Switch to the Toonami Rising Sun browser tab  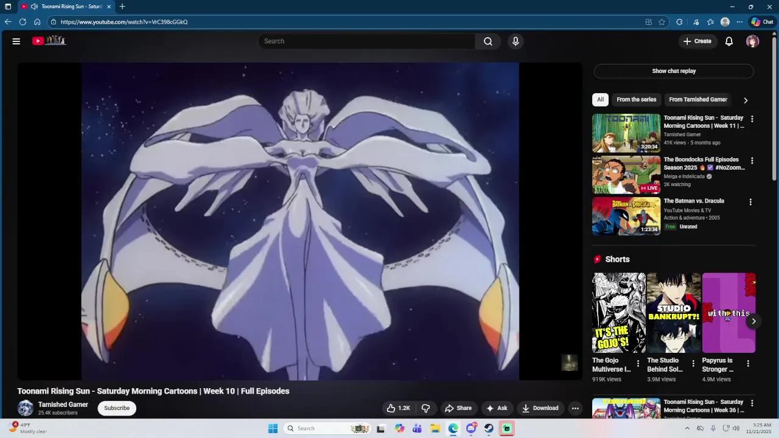pyautogui.click(x=66, y=7)
